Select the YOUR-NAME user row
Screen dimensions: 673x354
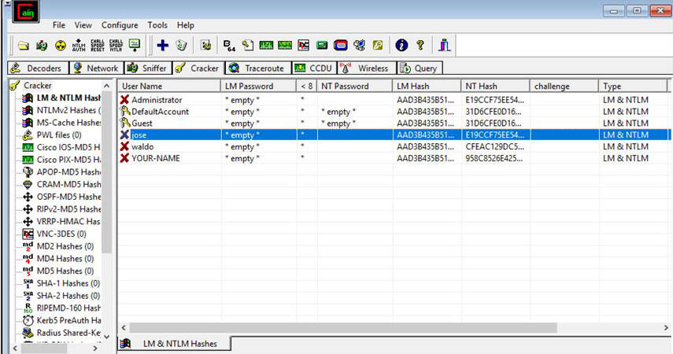(x=394, y=158)
